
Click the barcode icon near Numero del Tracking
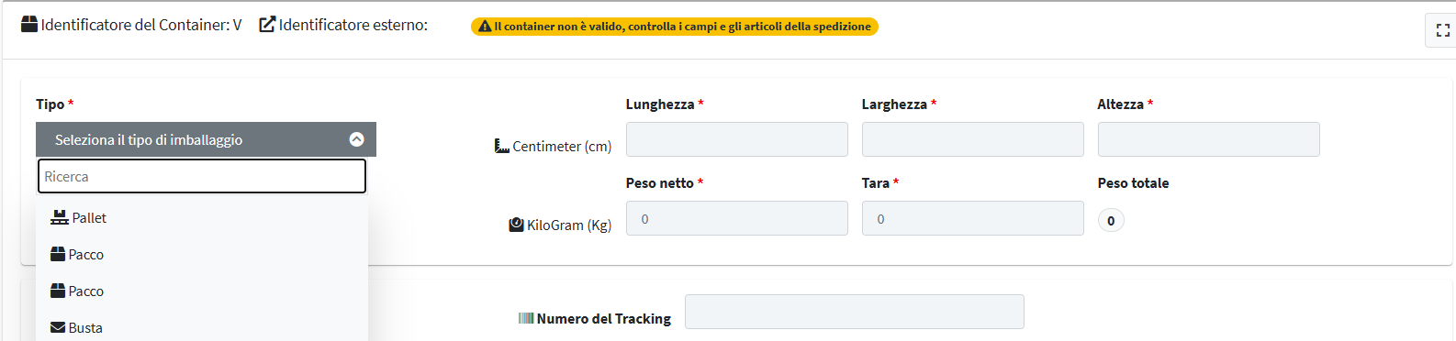[x=526, y=318]
